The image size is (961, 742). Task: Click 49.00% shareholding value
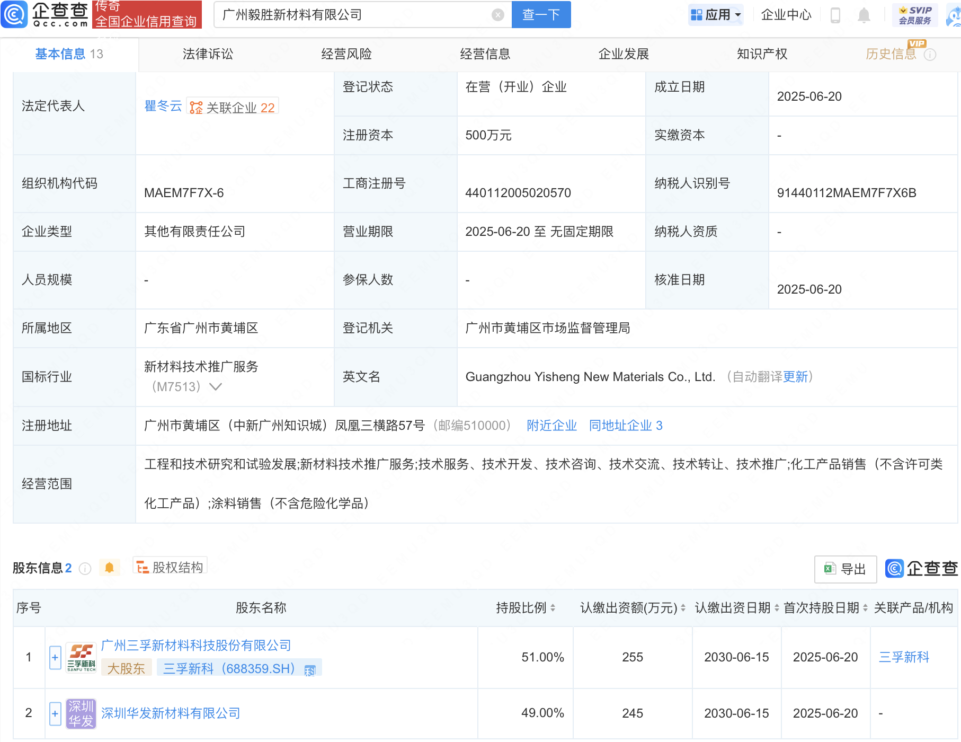(x=542, y=713)
